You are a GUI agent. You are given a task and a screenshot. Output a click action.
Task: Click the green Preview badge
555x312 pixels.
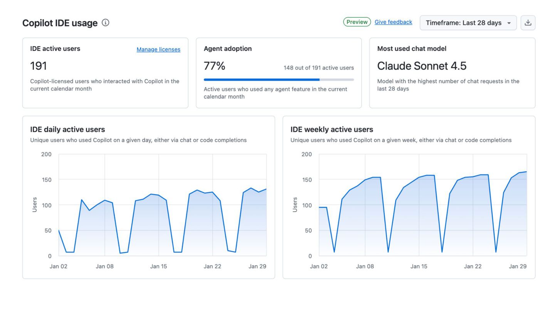(x=357, y=22)
